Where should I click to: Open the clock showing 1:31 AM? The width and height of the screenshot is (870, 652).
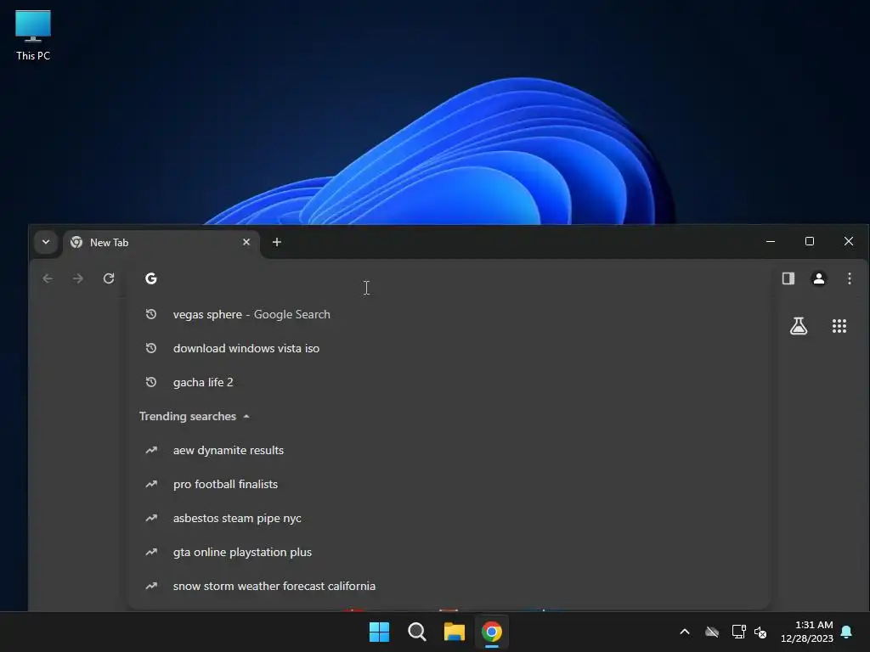point(807,632)
